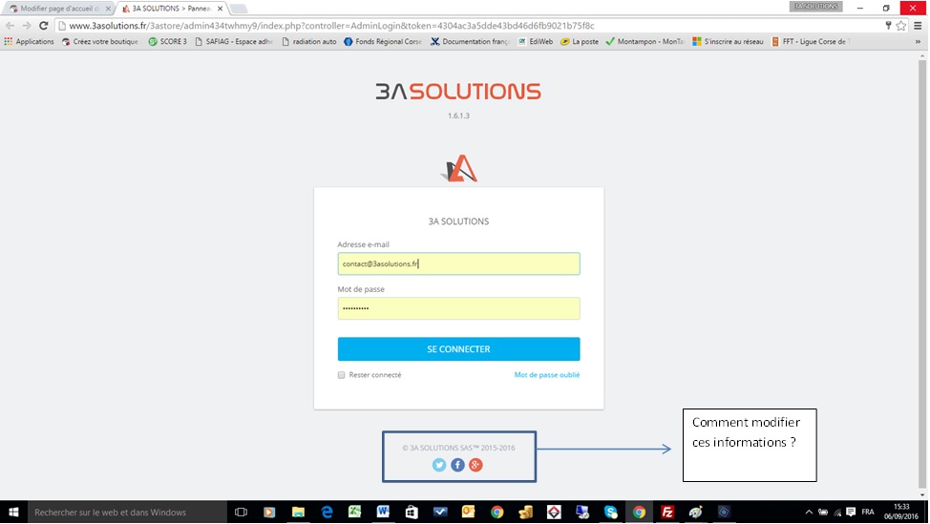Open Windows Start menu
This screenshot has width=930, height=524.
click(13, 513)
